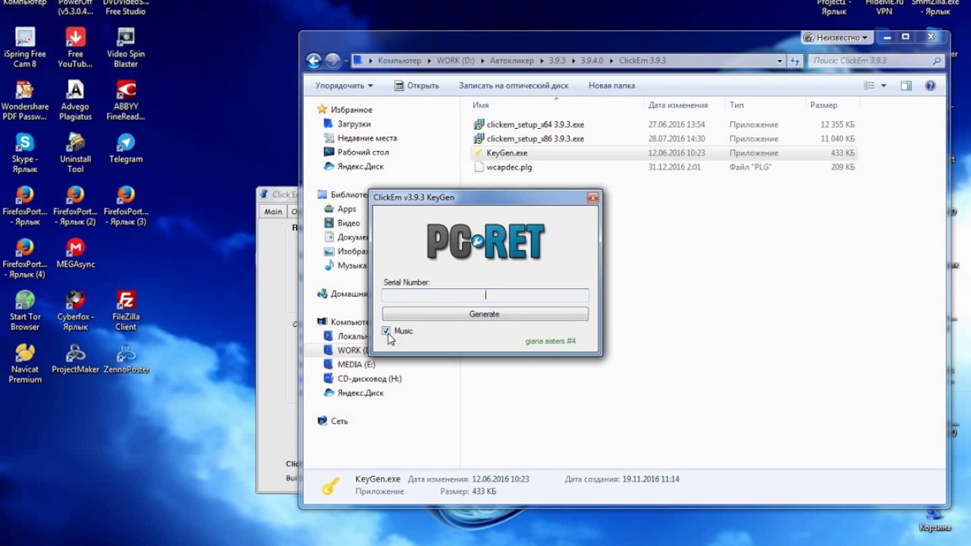The height and width of the screenshot is (546, 971).
Task: Go to the 3.9.4.0 breadcrumb folder
Action: click(592, 61)
